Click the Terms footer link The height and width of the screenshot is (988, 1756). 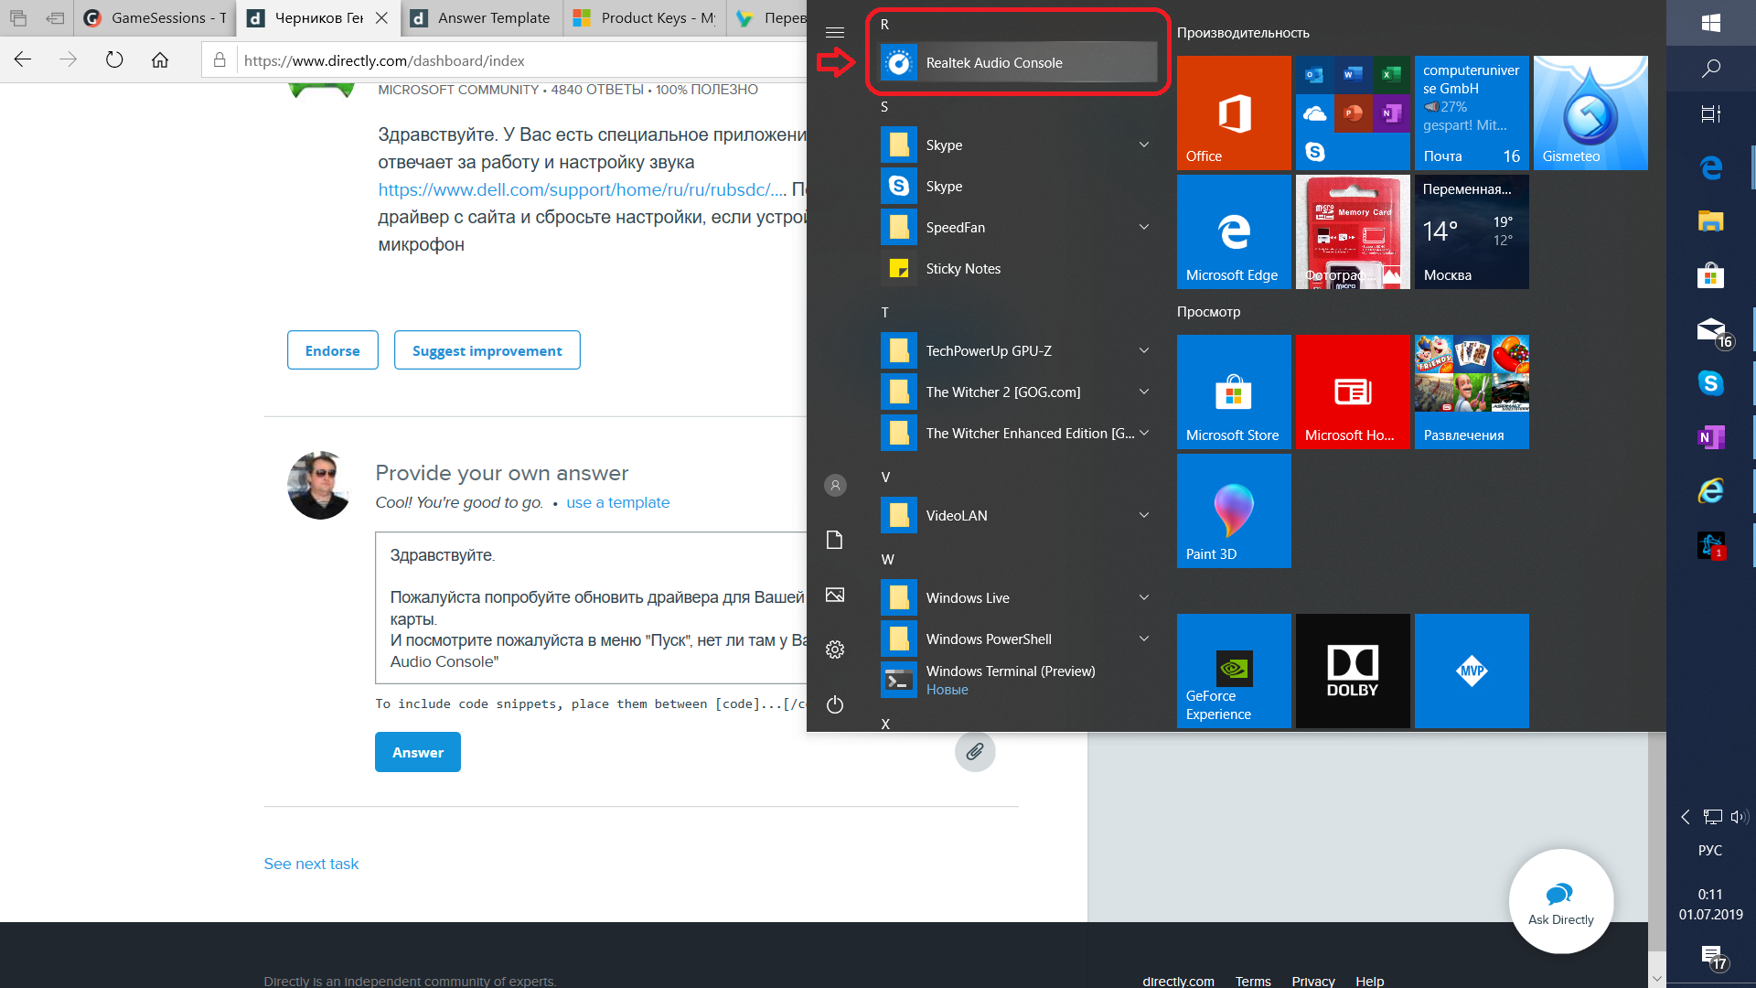pyautogui.click(x=1253, y=981)
